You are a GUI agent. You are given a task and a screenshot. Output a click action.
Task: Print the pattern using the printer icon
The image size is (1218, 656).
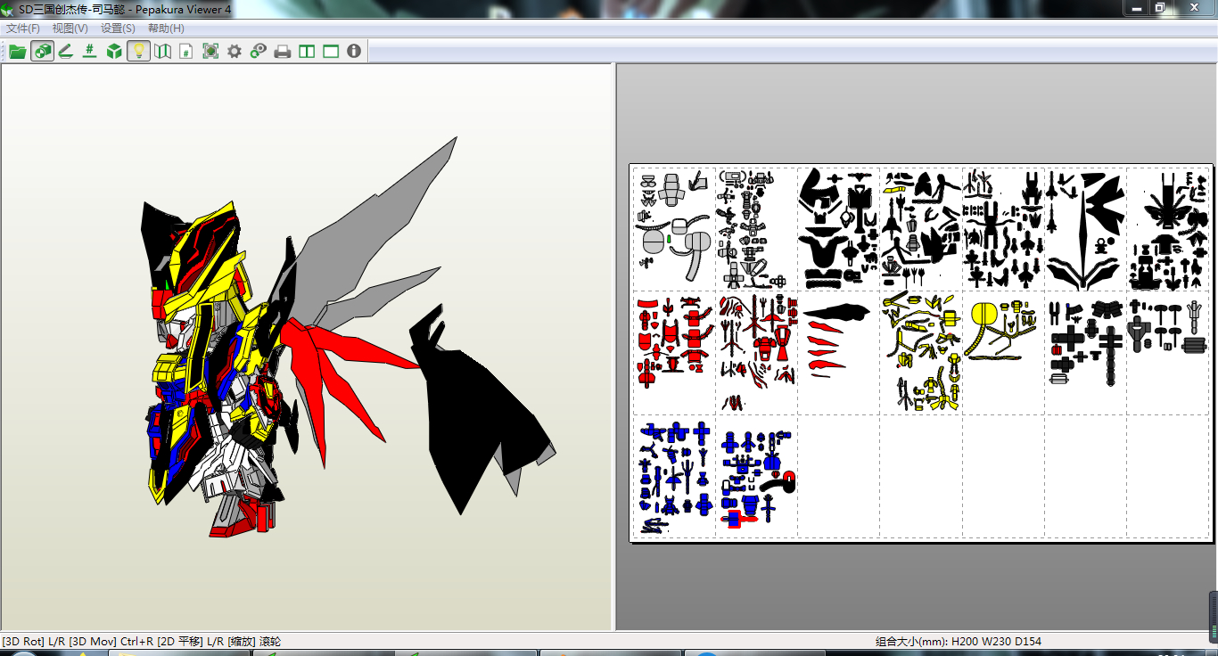pos(283,51)
